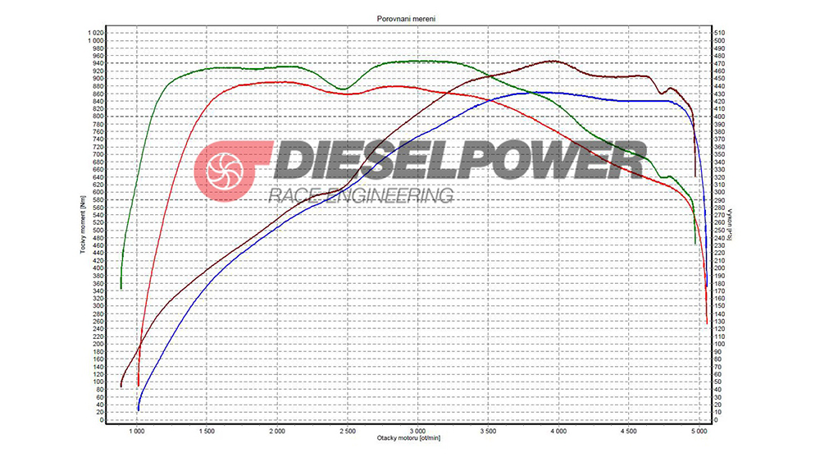Click "5 000" tick on the RPM axis
Viewport: 820px width, 462px height.
[699, 431]
